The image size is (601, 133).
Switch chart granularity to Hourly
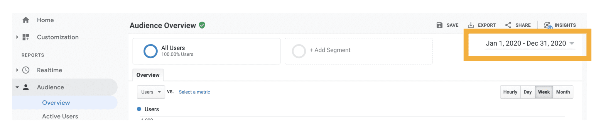[510, 92]
